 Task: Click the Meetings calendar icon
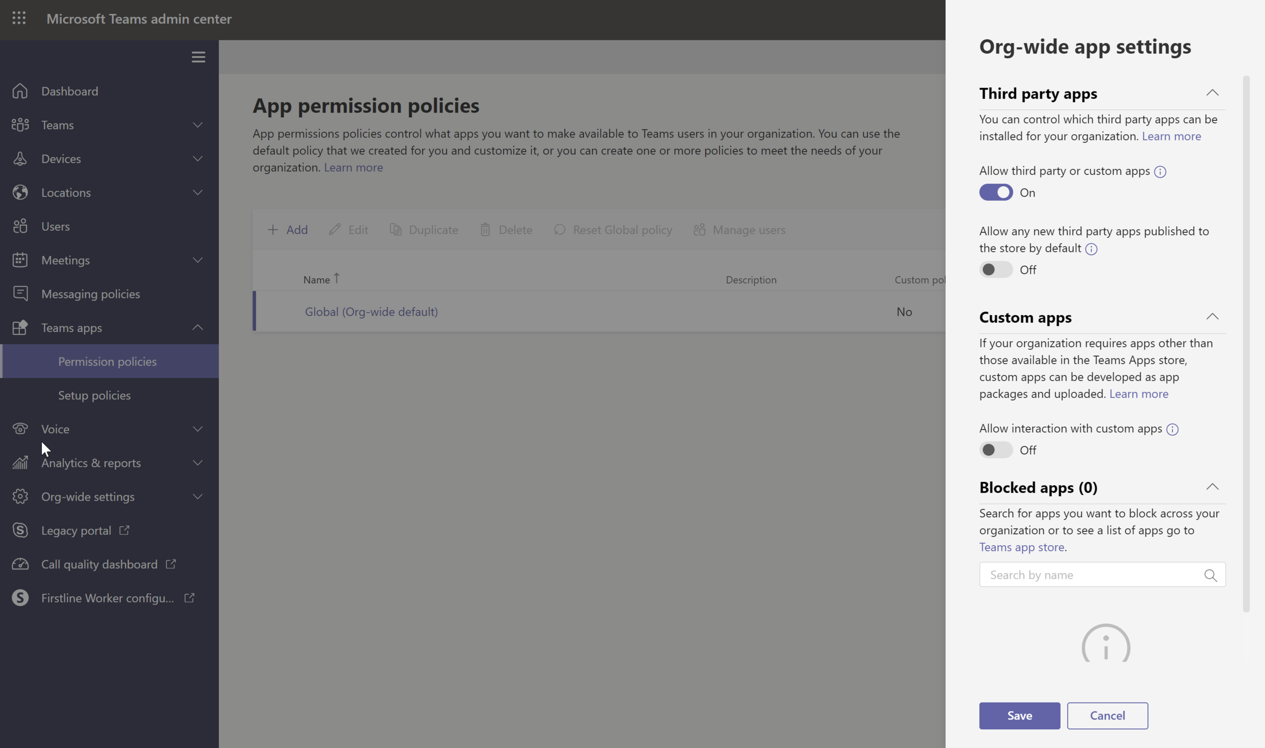[x=20, y=259]
